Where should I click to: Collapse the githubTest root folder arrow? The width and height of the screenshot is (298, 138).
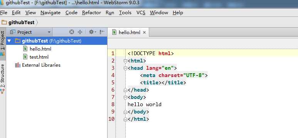9,41
